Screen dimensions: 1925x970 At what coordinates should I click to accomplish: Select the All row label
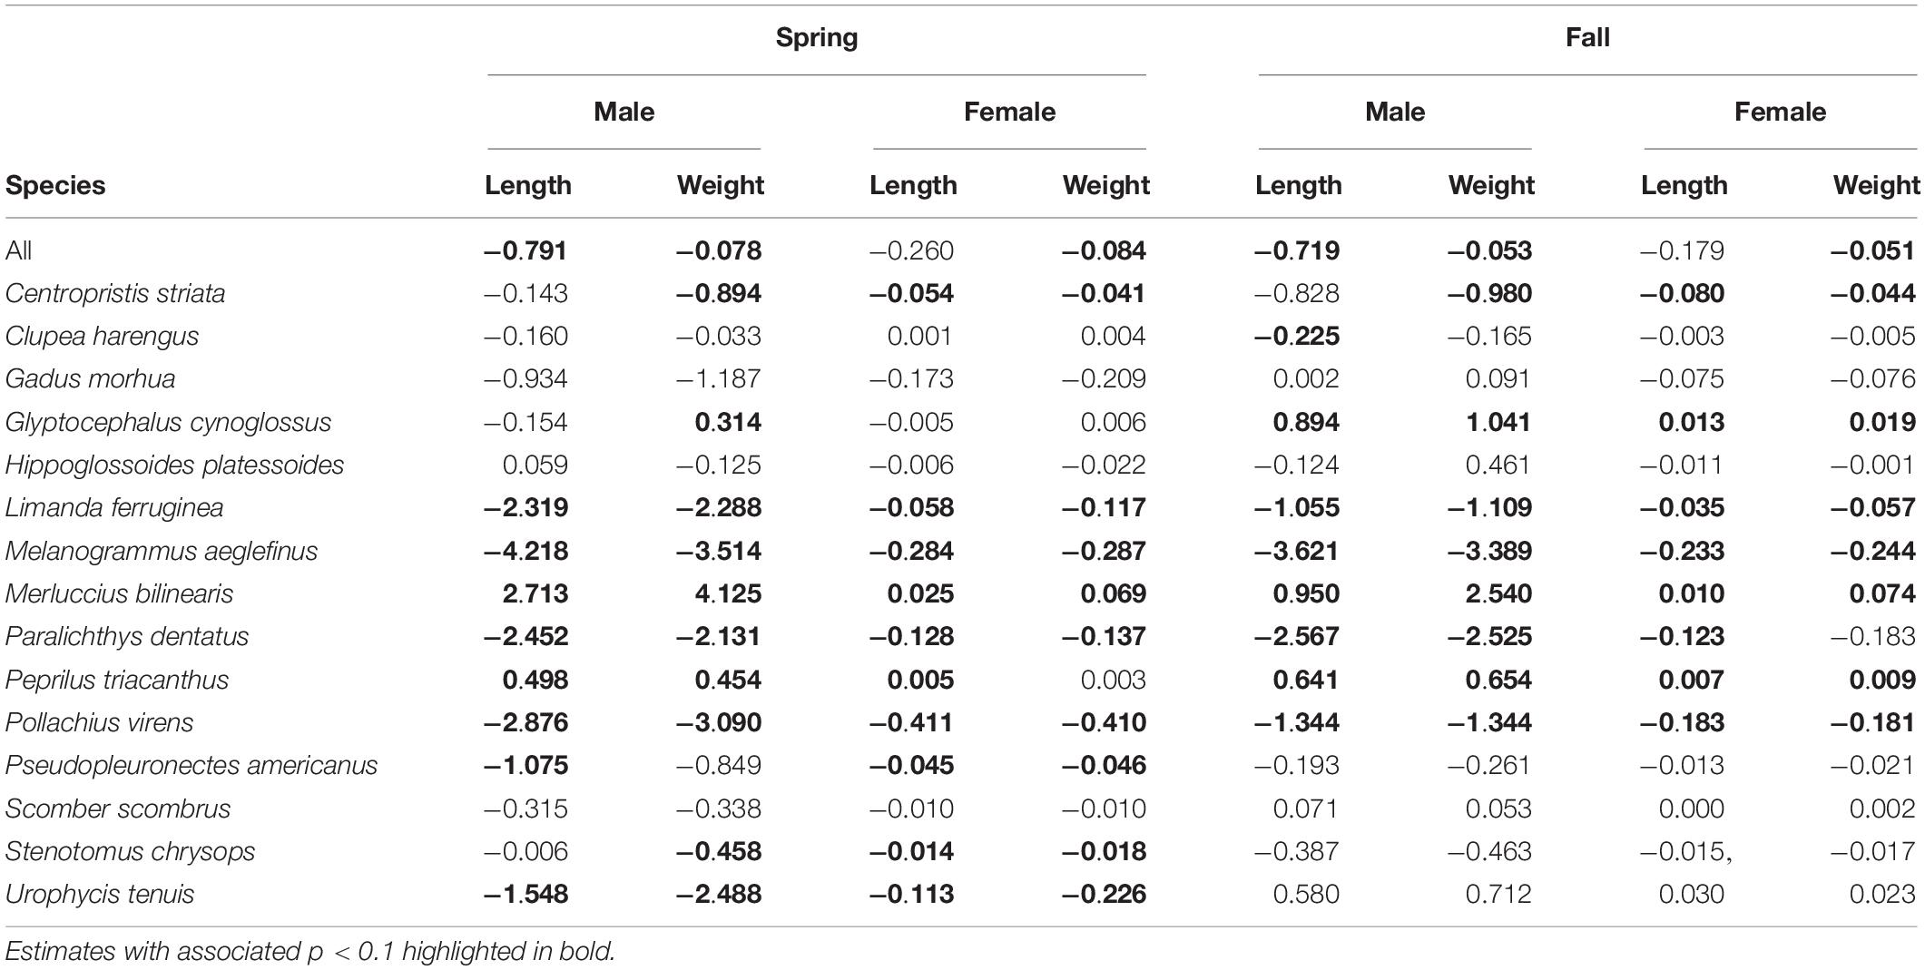(x=19, y=250)
